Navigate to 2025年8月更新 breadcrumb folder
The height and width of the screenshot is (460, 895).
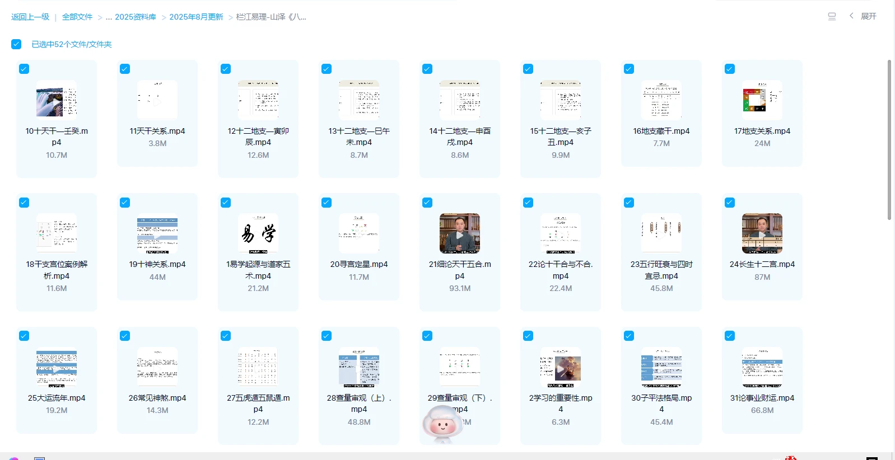pos(196,17)
